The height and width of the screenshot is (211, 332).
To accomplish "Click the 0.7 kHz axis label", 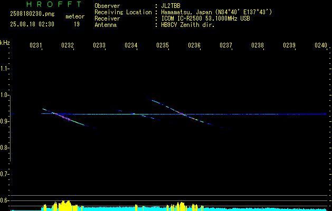I will pos(4,175).
